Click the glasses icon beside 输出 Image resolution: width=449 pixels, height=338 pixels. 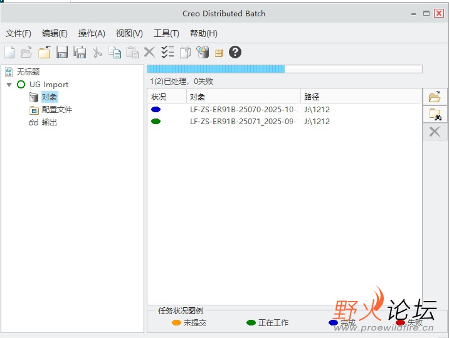pyautogui.click(x=33, y=123)
